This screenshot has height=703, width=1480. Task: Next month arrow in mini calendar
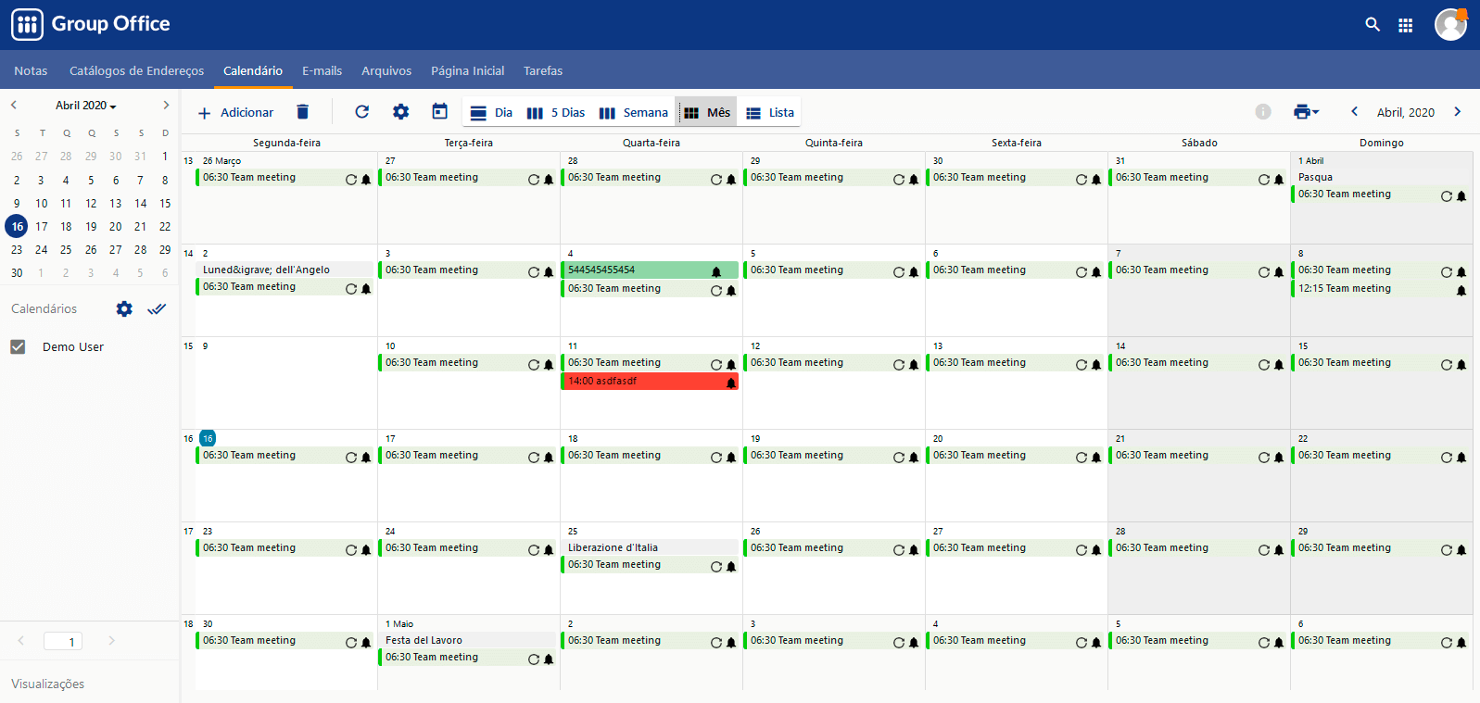(x=166, y=106)
